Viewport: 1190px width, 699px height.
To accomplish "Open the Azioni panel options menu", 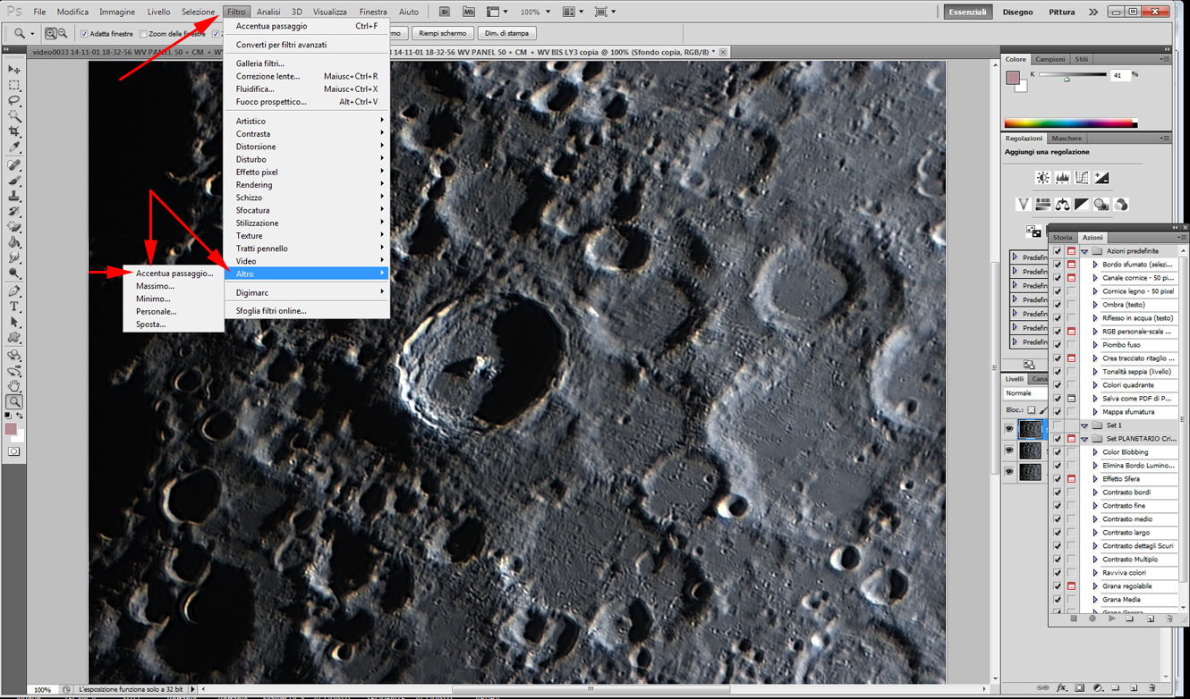I will (1180, 238).
